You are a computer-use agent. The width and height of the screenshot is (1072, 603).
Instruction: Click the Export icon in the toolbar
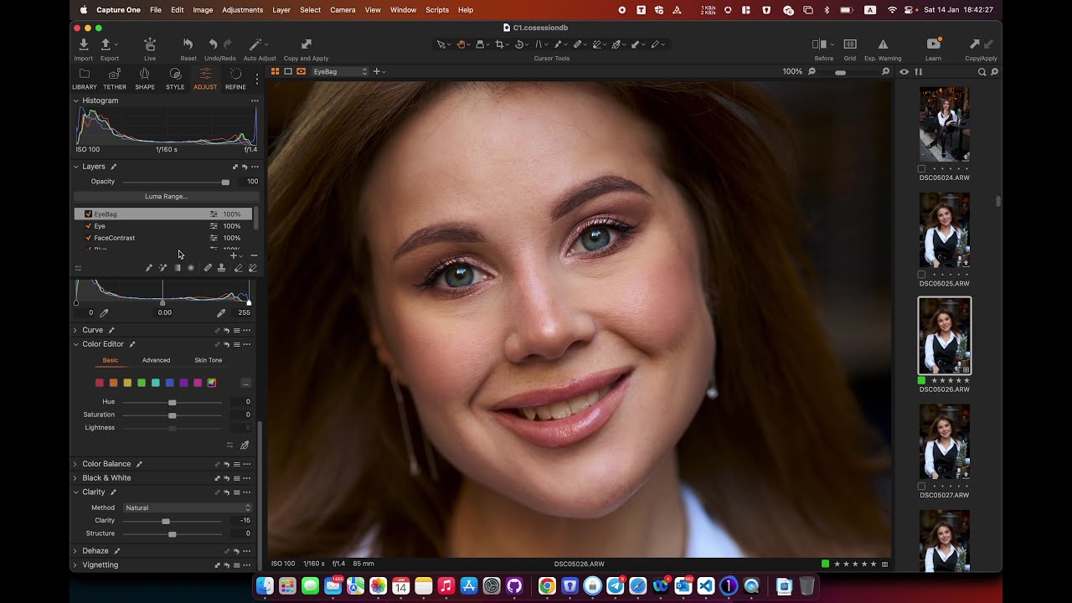106,44
